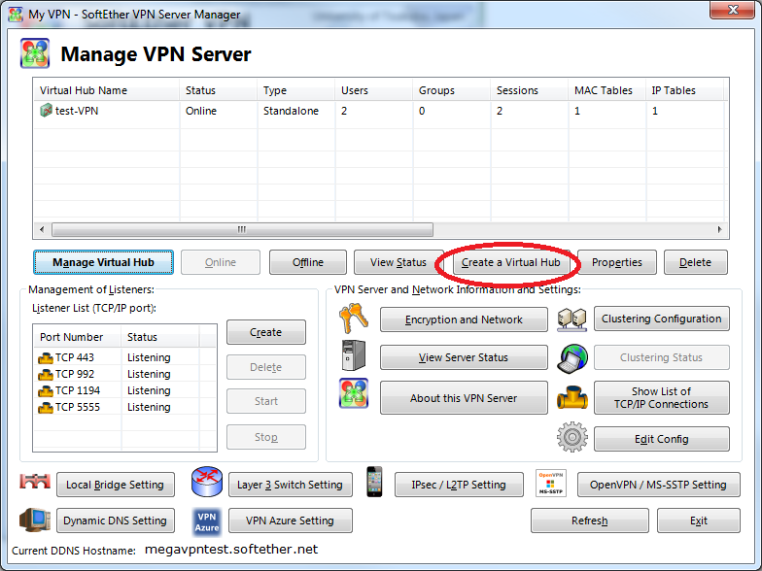The width and height of the screenshot is (762, 571).
Task: Click the VPN Azure logo icon
Action: [x=207, y=522]
